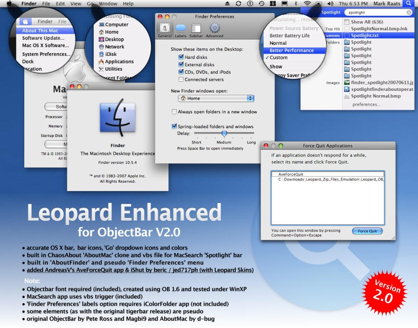
Task: Disable Spring-loaded folders and windows
Action: [x=174, y=126]
